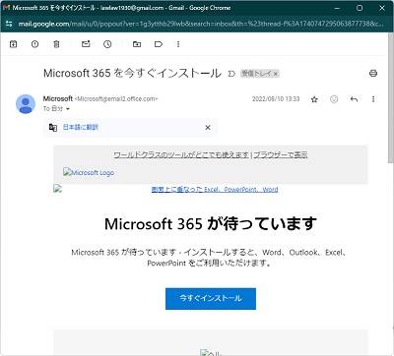This screenshot has height=356, width=394.
Task: Click the 日本語に翻訳 link
Action: 81,127
